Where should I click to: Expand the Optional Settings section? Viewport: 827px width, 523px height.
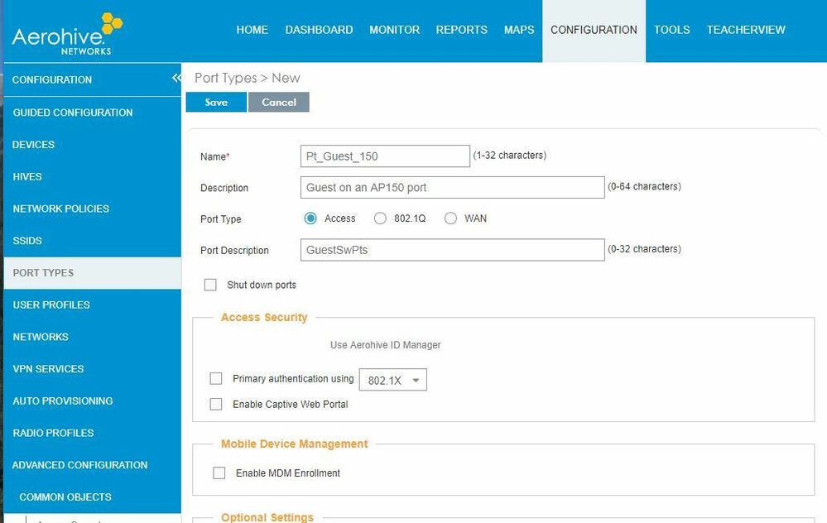click(x=267, y=517)
